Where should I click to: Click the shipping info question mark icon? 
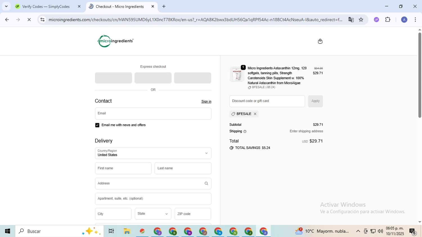tap(245, 131)
